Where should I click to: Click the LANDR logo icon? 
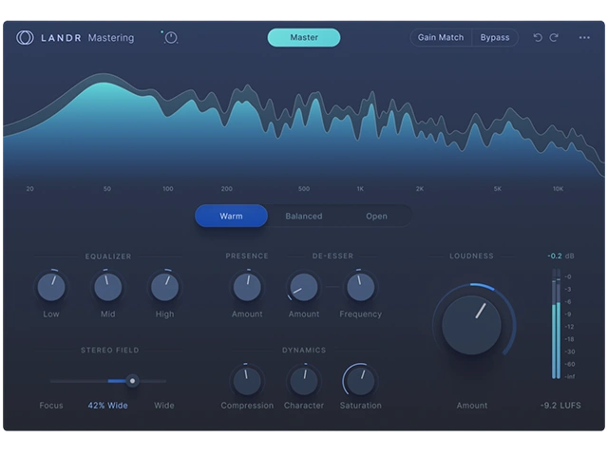click(x=25, y=38)
